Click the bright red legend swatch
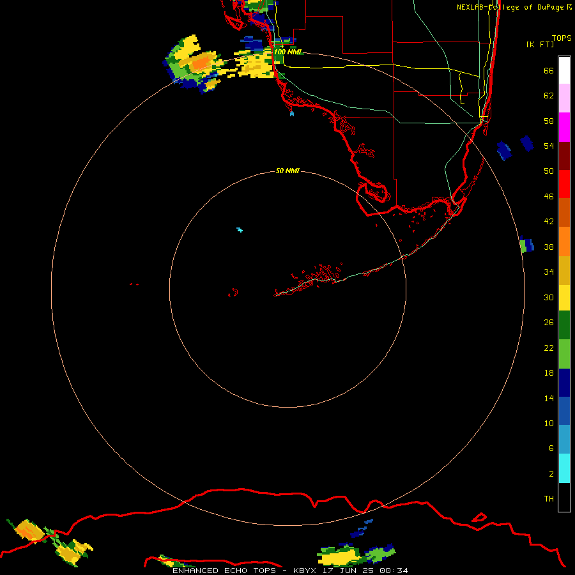This screenshot has height=575, width=575. [x=564, y=184]
